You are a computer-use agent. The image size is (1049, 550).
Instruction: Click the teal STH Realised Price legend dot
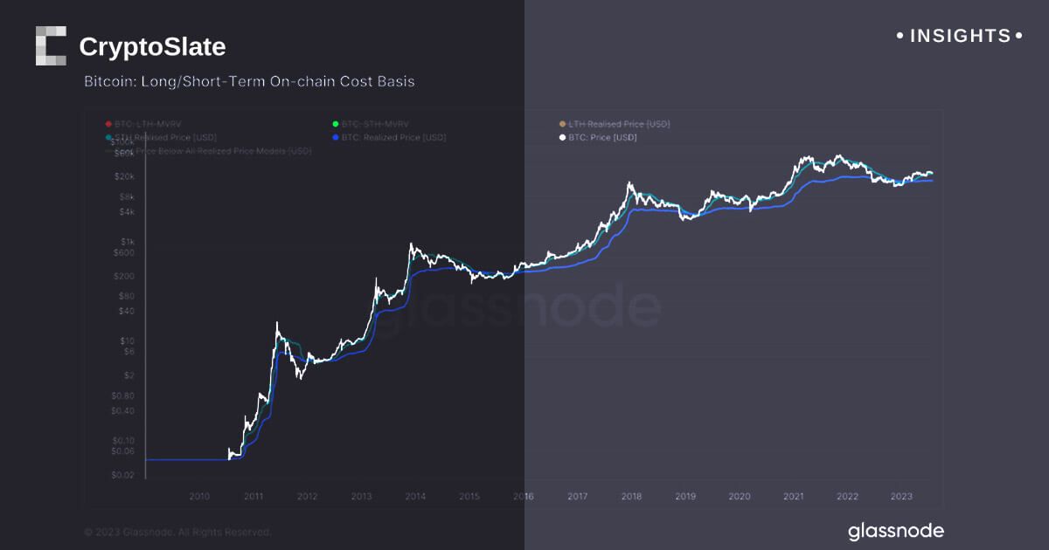pyautogui.click(x=108, y=137)
